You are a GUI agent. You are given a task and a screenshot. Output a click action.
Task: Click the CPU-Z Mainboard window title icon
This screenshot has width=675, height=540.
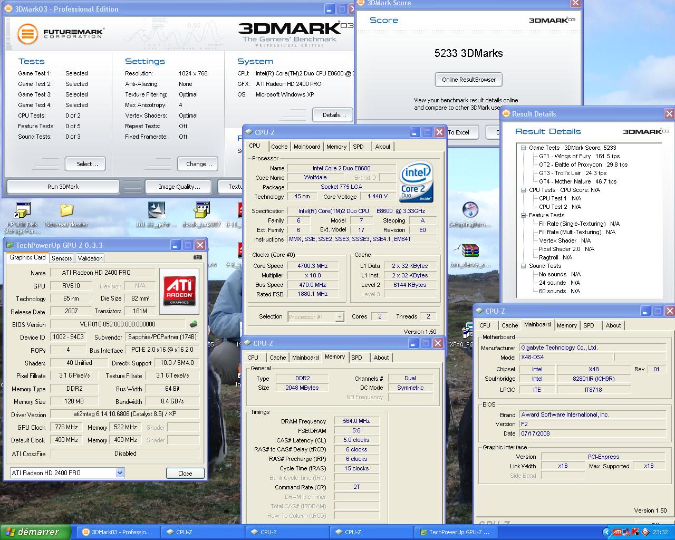coord(479,311)
